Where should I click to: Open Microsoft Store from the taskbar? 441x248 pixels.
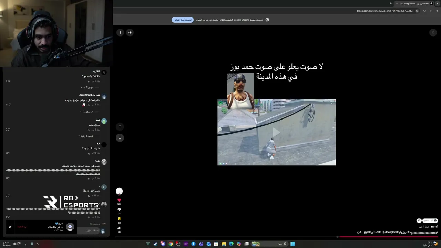[216, 244]
